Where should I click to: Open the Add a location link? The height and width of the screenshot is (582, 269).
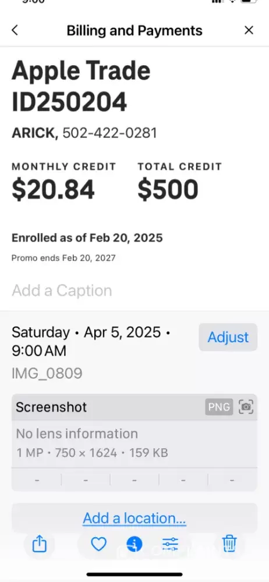tap(134, 518)
